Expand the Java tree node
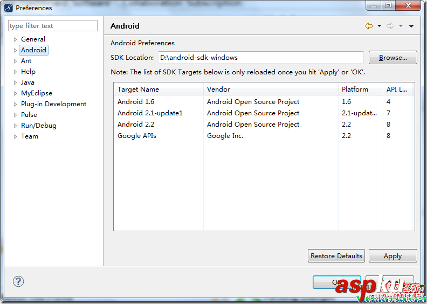Screen dimensions: 427x304 tap(15, 82)
